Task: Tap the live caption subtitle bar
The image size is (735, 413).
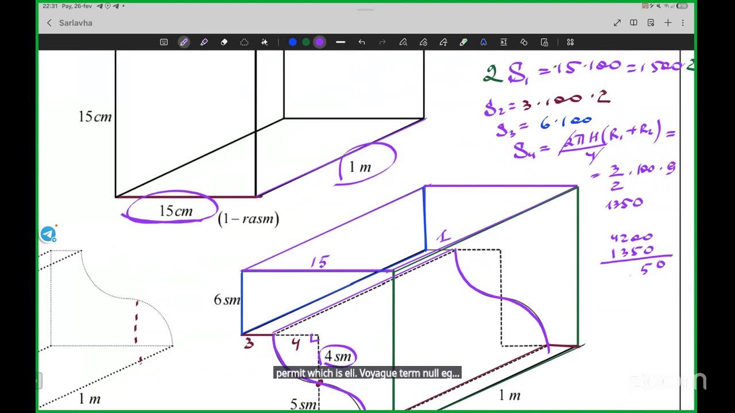Action: coord(367,373)
